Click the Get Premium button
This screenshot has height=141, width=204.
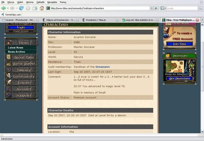point(180,79)
